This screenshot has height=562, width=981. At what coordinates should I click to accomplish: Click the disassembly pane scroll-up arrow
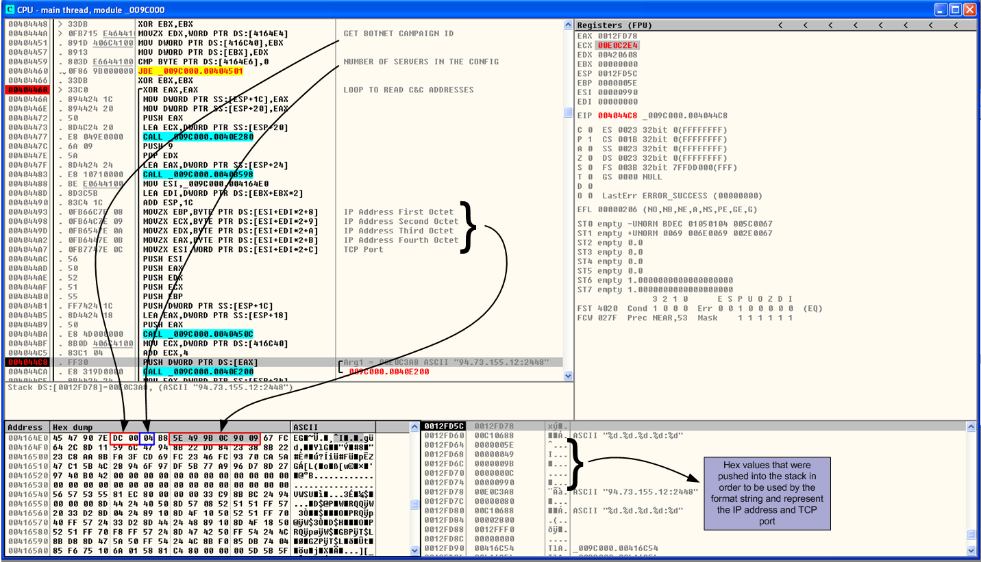[x=567, y=25]
